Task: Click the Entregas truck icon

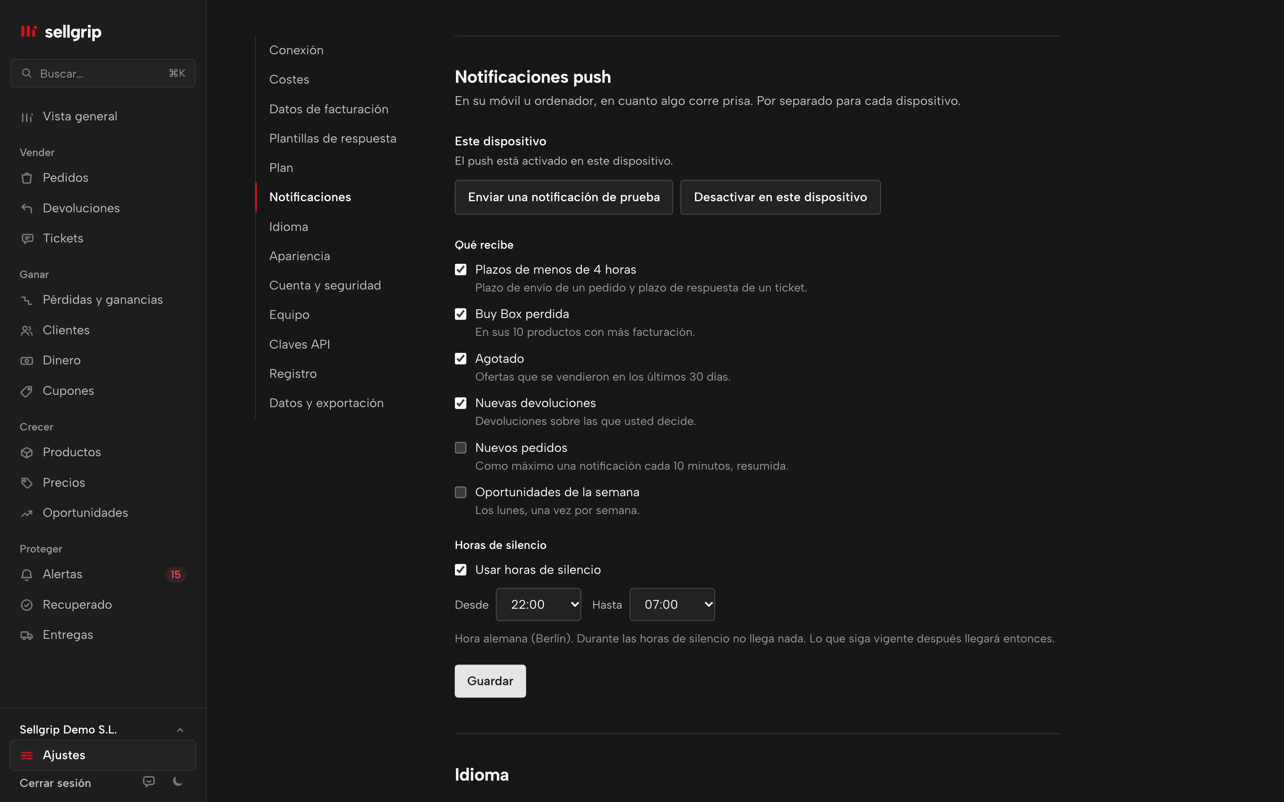Action: [27, 635]
